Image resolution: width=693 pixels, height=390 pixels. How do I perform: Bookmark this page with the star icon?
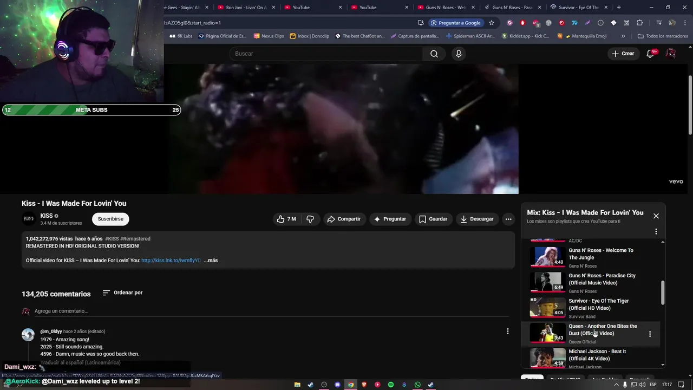tap(492, 23)
